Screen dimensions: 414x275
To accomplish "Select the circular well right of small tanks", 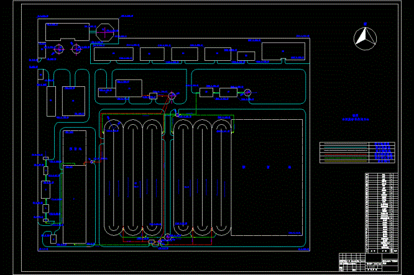I will [x=247, y=92].
